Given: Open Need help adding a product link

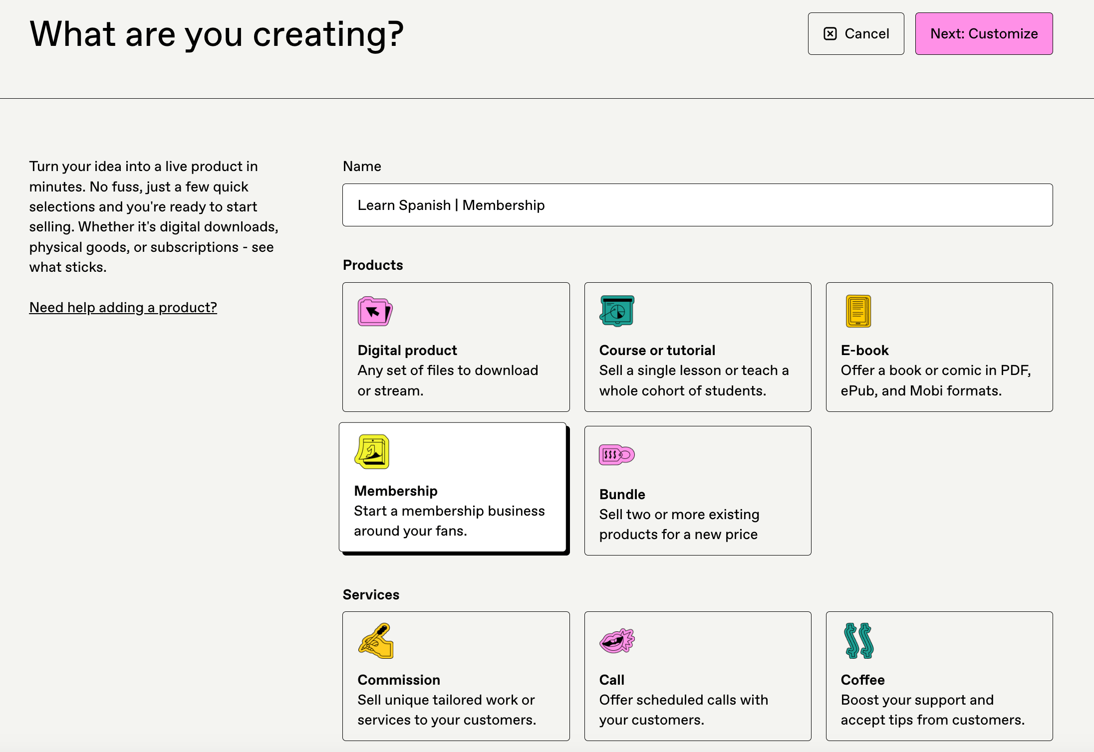Looking at the screenshot, I should (123, 307).
